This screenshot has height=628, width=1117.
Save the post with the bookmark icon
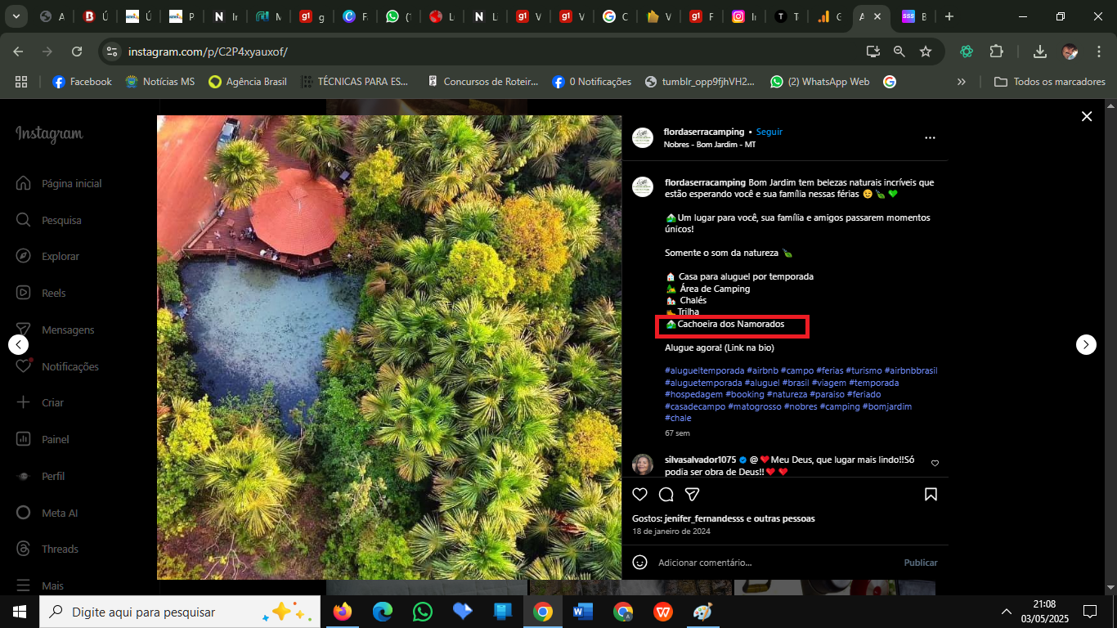pyautogui.click(x=931, y=494)
